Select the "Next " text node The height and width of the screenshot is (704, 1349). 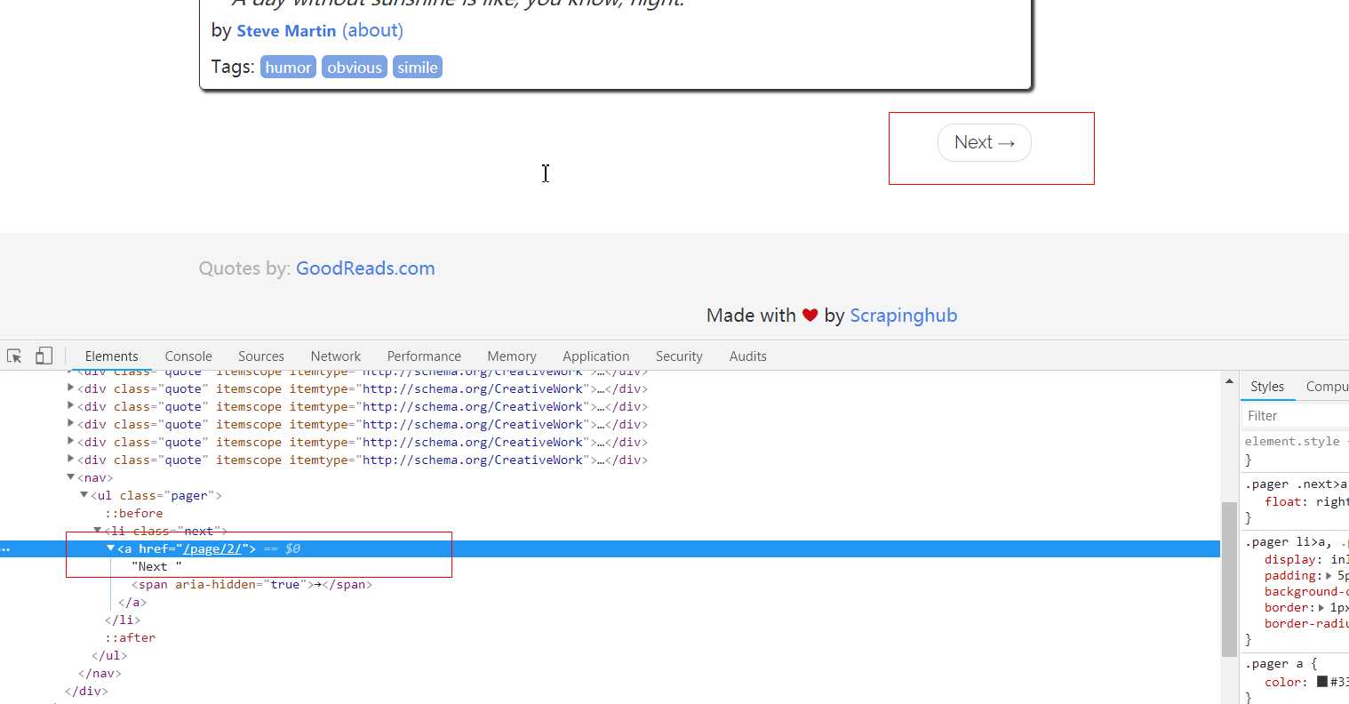pos(156,566)
